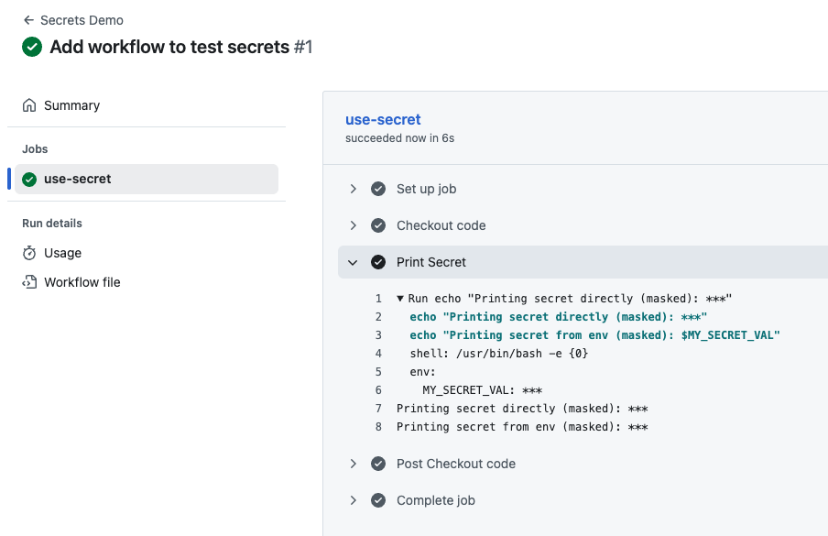Select Workflow file under Run details
This screenshot has height=536, width=828.
[83, 282]
